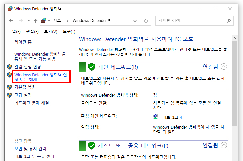Expand the breadcrumb arrow after '시스...'
Image resolution: width=243 pixels, height=161 pixels.
pos(68,21)
